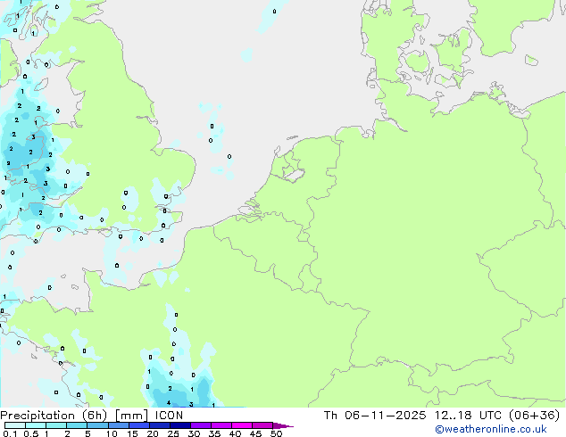This screenshot has height=437, width=566.
Task: Click the legend scale label '35'
Action: [214, 433]
